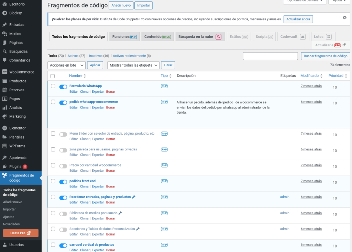Click the WPForms icon in sidebar
Screen dimensions: 352x252
tap(4, 146)
